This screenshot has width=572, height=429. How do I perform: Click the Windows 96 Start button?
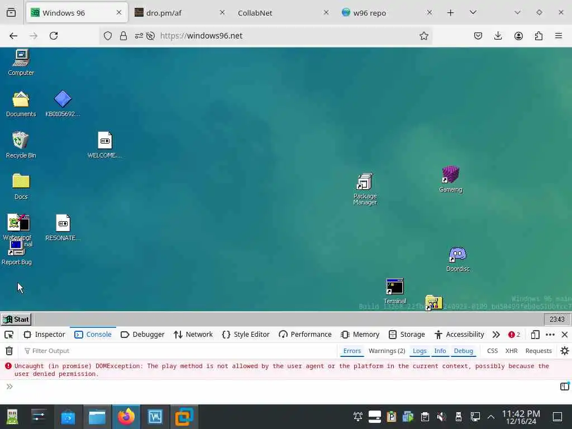click(16, 320)
